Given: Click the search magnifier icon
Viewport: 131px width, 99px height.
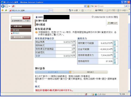Looking at the screenshot, I should (126, 6).
